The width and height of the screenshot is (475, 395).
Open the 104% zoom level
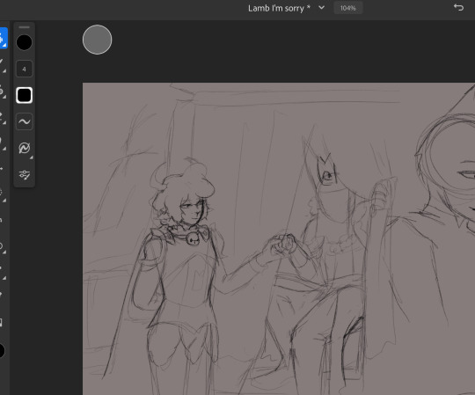pos(347,8)
